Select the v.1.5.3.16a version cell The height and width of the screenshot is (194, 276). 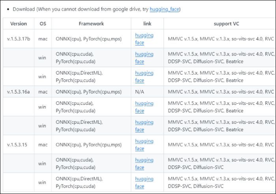click(19, 92)
